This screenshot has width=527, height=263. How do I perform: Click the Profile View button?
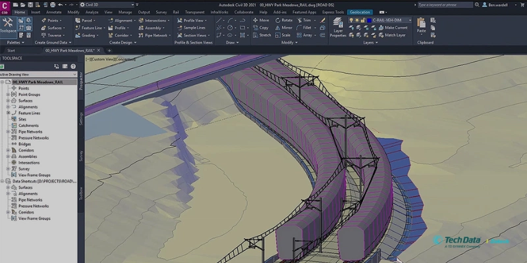(x=190, y=20)
